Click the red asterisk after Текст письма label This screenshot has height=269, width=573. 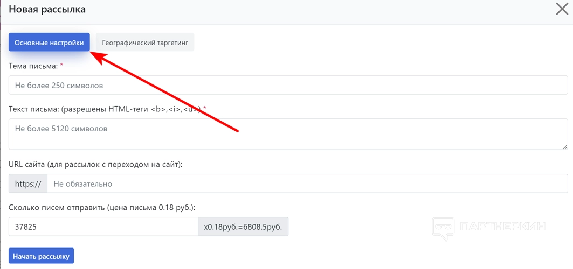[205, 109]
